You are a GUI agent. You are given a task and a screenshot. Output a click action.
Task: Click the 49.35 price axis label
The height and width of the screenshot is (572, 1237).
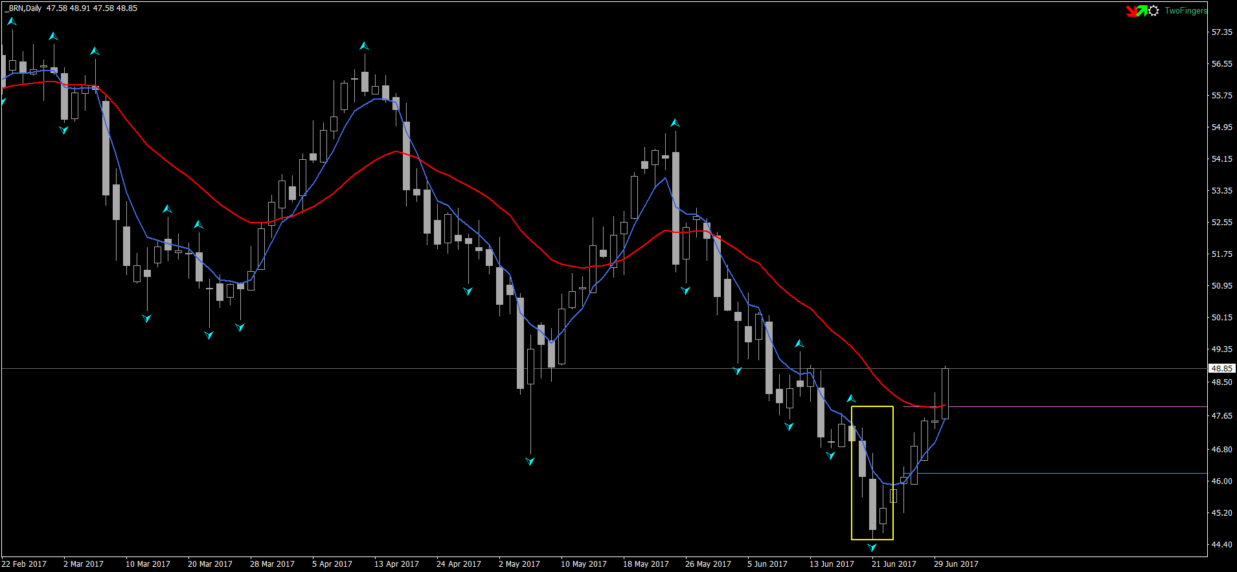pyautogui.click(x=1222, y=349)
